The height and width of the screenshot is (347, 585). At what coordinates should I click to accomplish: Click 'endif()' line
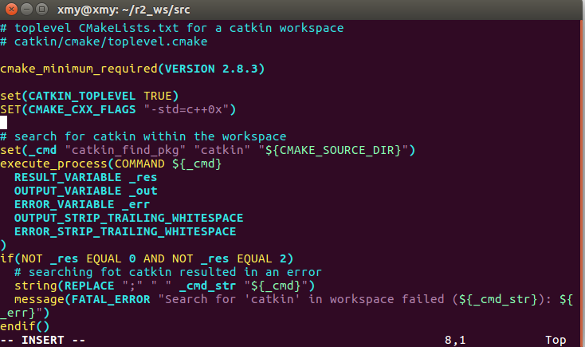coord(25,326)
